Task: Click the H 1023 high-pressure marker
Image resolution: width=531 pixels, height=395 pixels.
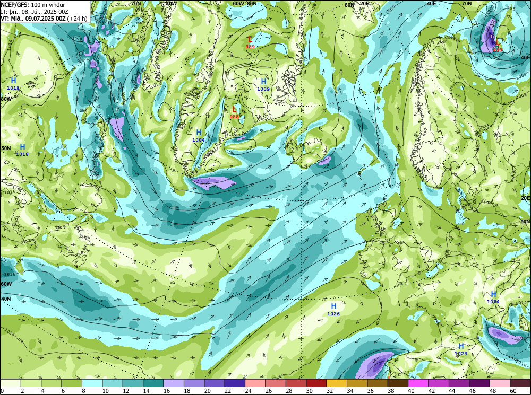Action: 461,349
